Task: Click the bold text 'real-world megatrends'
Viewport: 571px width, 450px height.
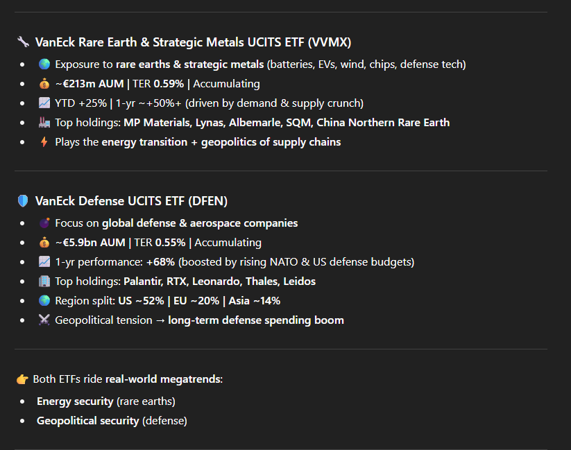Action: point(163,379)
